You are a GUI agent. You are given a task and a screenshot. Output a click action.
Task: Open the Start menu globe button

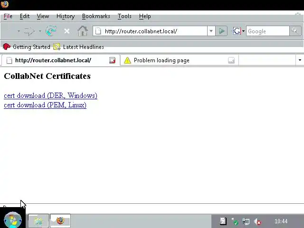[x=13, y=220]
